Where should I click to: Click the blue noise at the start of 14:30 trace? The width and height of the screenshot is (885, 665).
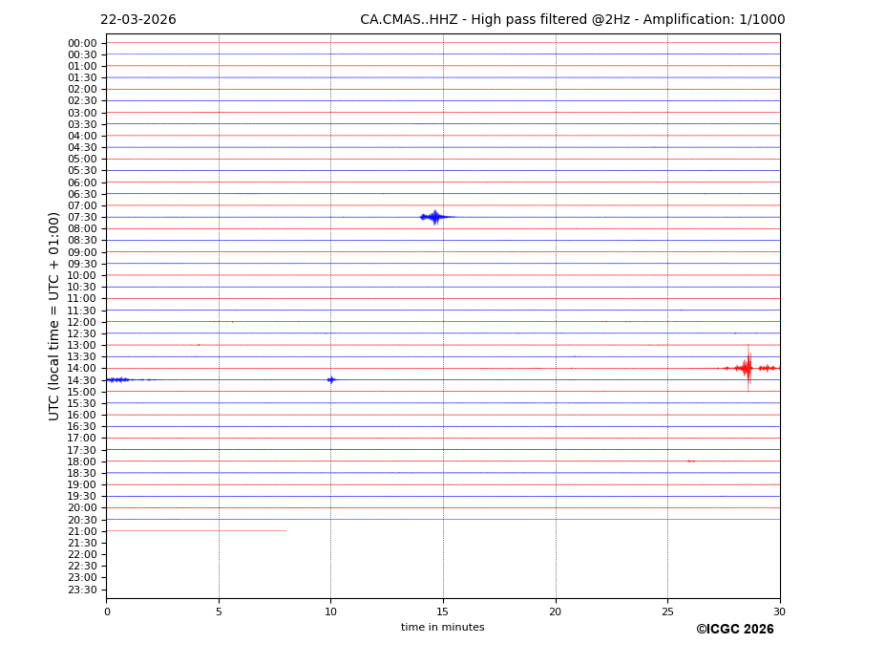(x=118, y=379)
